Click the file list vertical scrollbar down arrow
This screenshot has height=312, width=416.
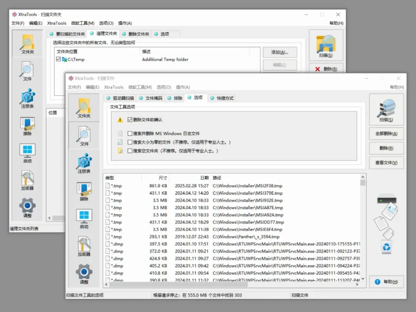click(x=363, y=279)
